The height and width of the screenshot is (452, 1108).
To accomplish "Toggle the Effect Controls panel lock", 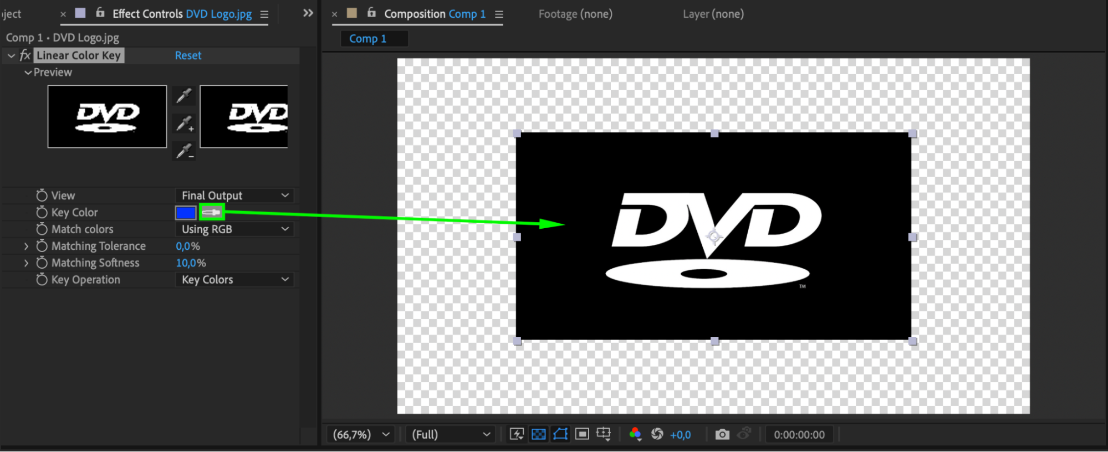I will 100,12.
